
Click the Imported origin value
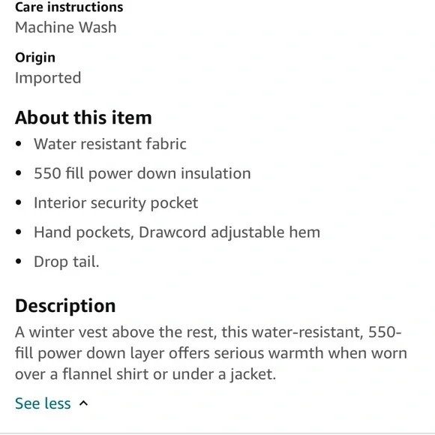click(x=48, y=78)
